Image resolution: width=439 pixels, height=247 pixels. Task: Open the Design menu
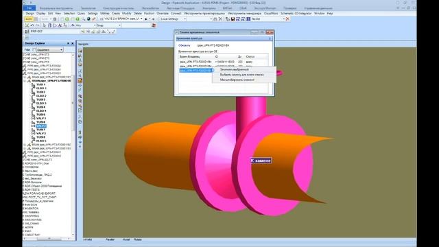[x=29, y=14]
